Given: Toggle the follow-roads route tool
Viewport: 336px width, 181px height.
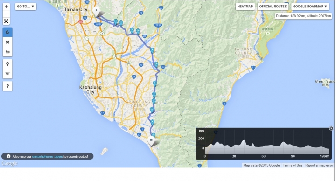Looking at the screenshot, I should [x=7, y=32].
